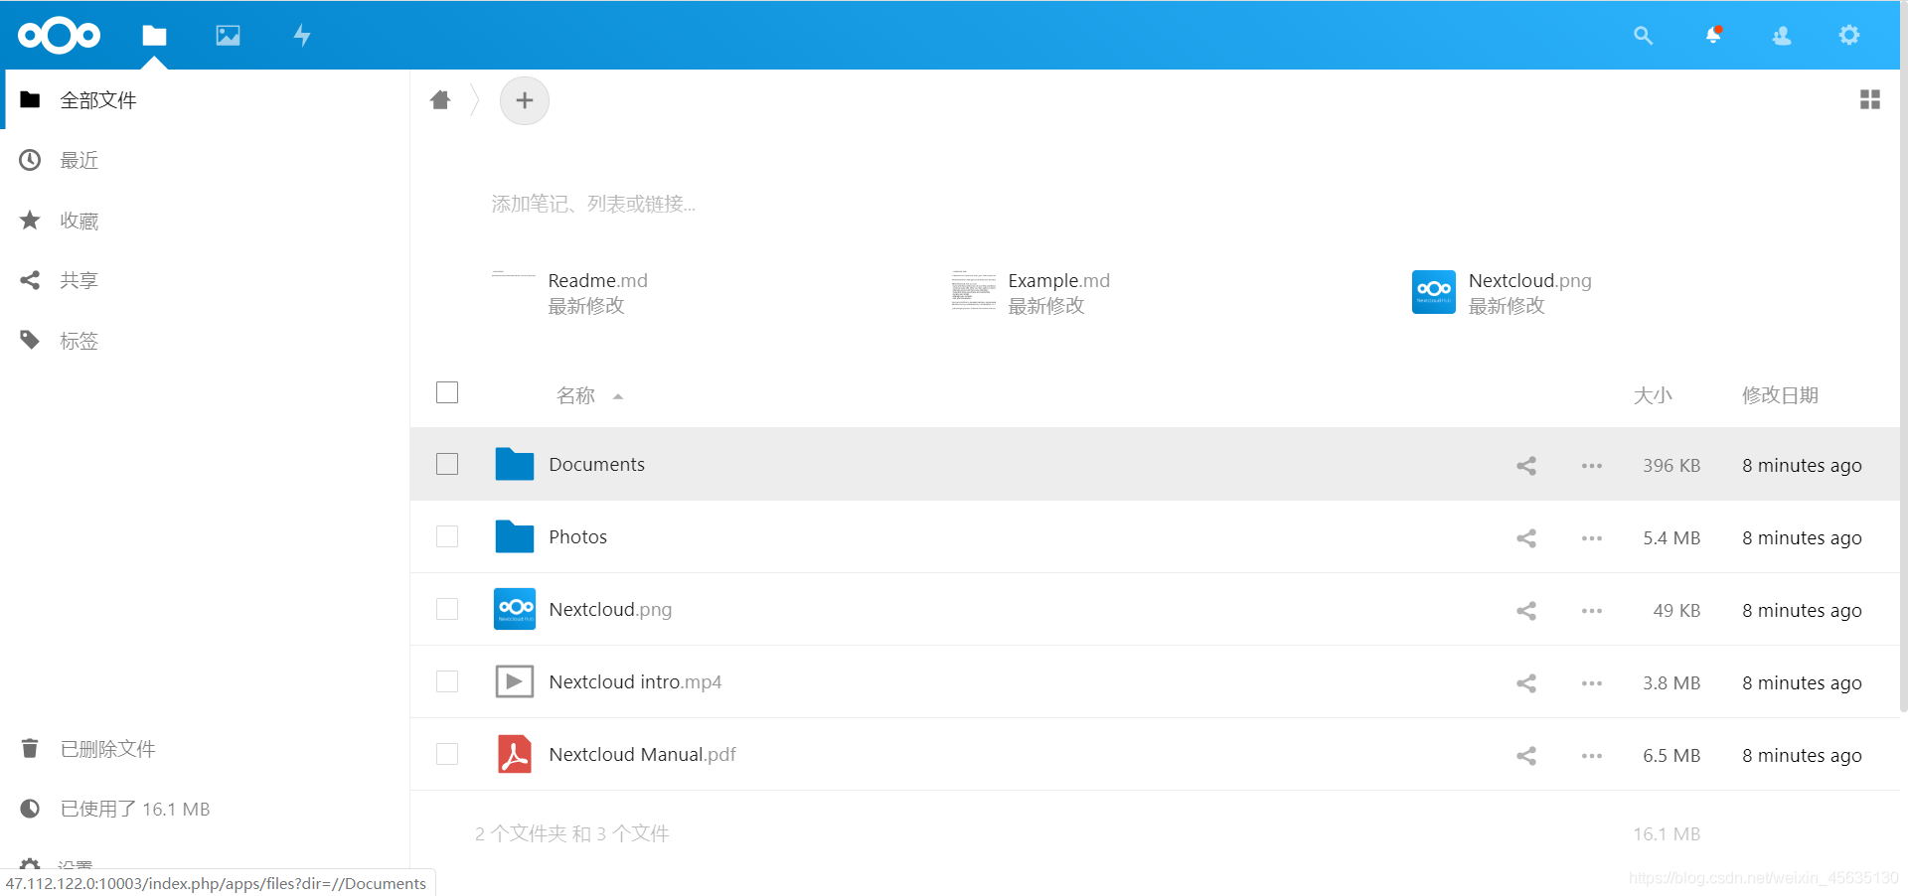Go to home breadcrumb icon
The width and height of the screenshot is (1908, 896).
point(440,100)
